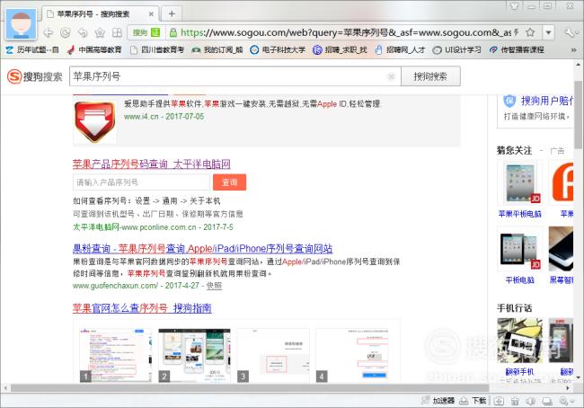Select the 苹果序列号 - 搜狗搜索 tab

[101, 13]
